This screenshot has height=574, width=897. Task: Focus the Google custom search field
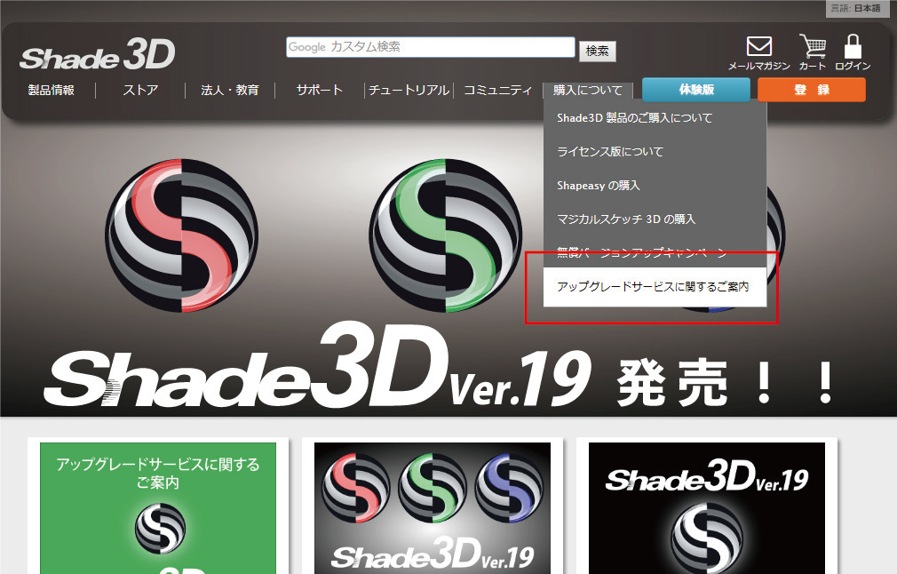[430, 47]
